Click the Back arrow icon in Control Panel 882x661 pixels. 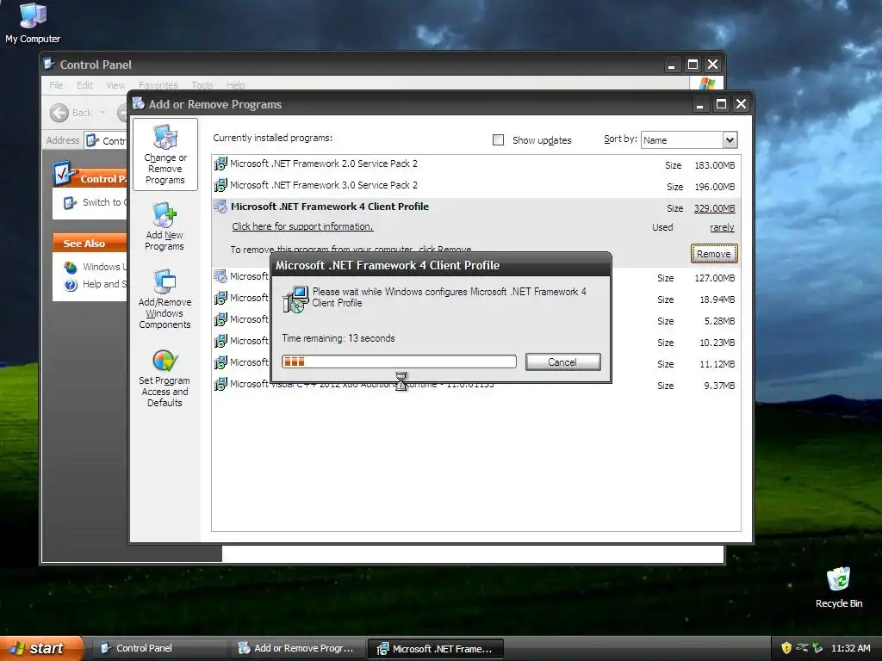click(x=59, y=113)
